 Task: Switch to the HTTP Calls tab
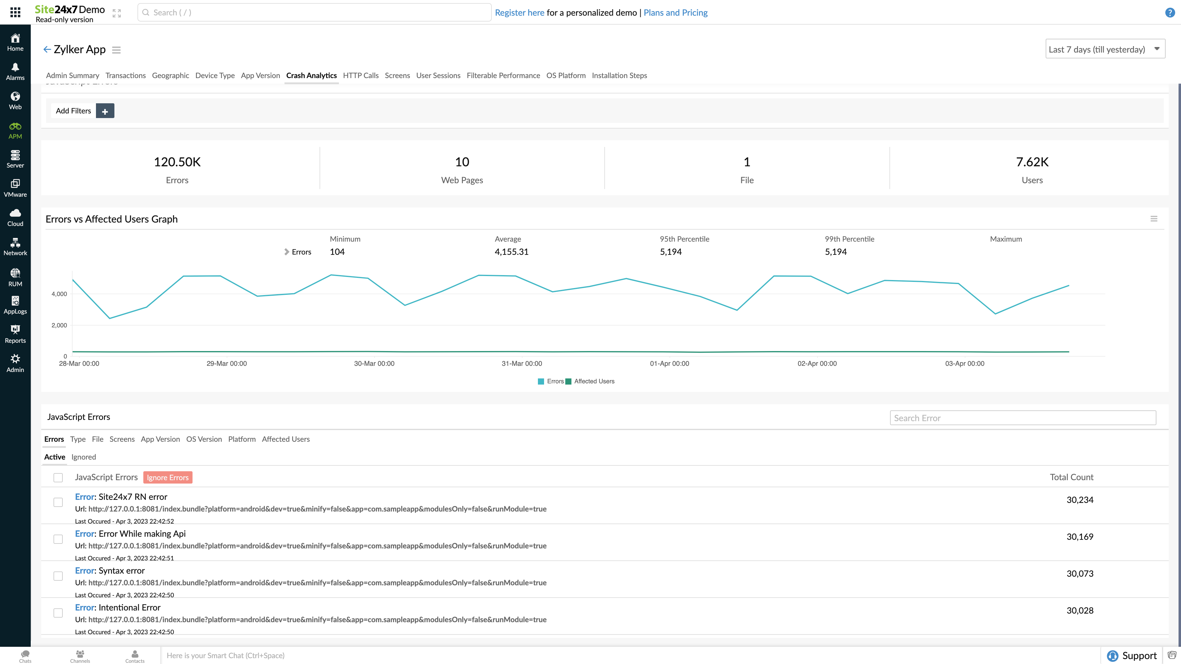(361, 76)
